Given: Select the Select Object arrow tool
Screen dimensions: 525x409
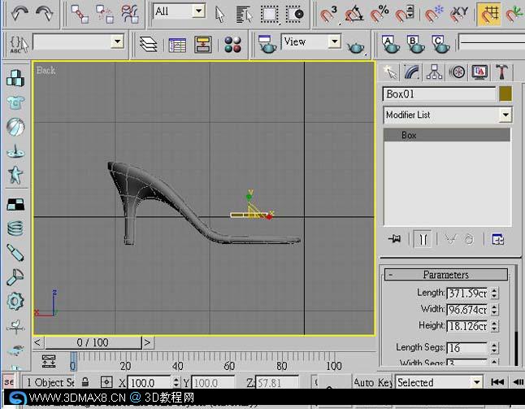Looking at the screenshot, I should (x=219, y=15).
